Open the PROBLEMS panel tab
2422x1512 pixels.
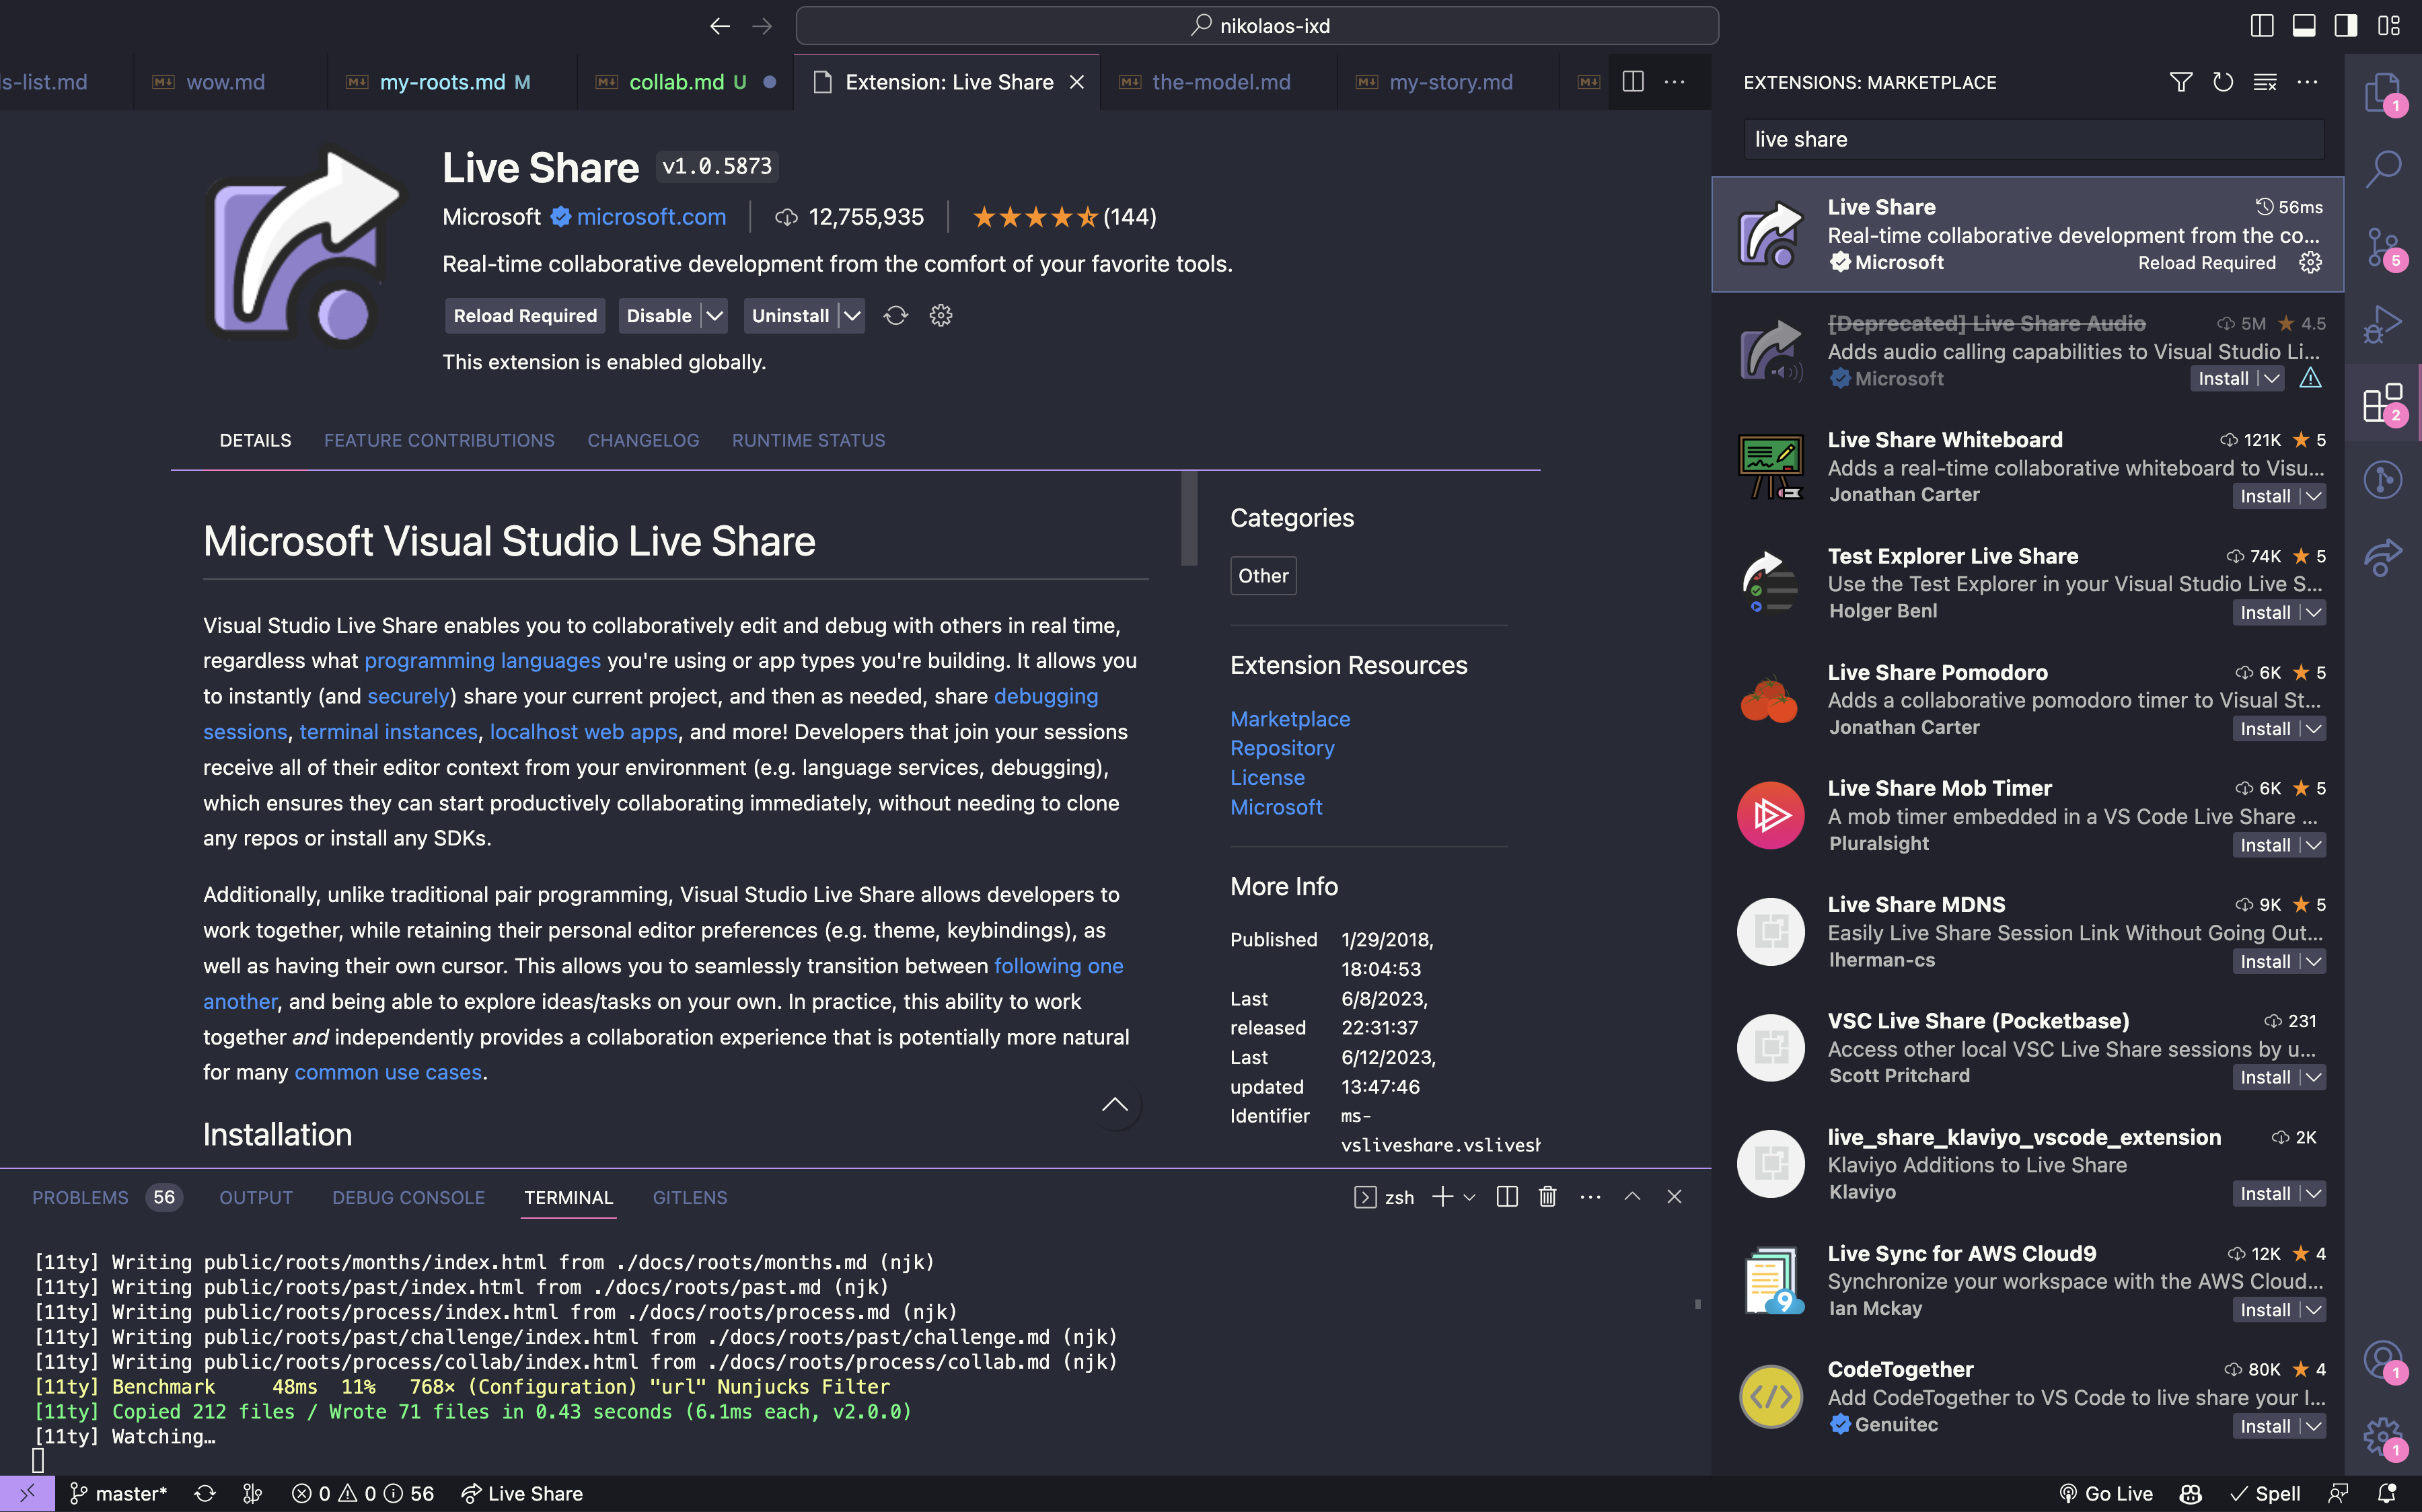81,1197
